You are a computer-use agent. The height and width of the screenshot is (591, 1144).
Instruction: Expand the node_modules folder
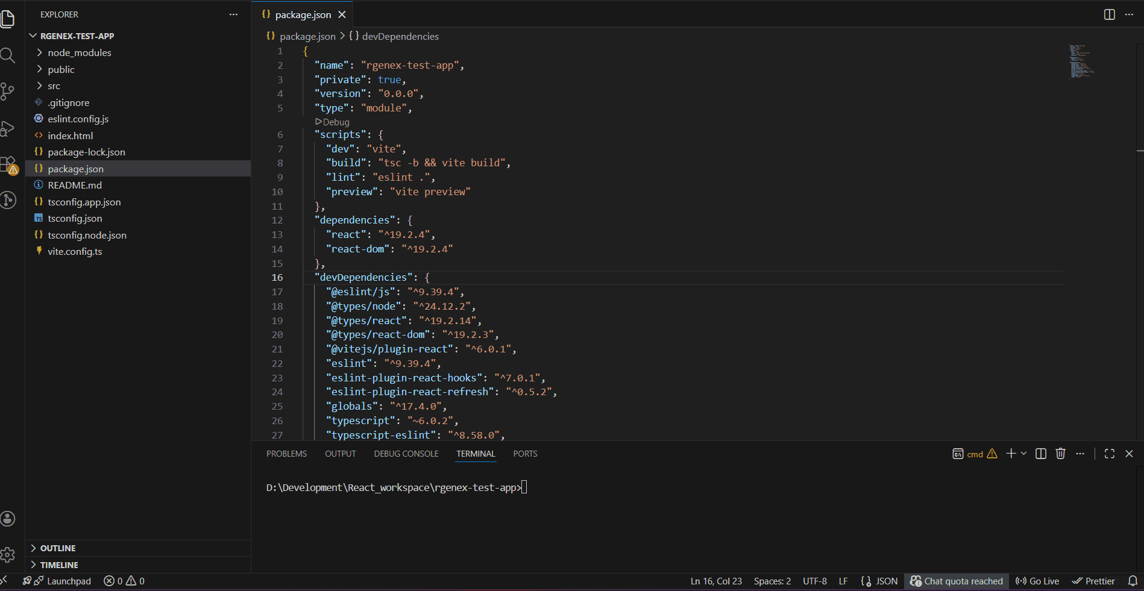pos(138,52)
